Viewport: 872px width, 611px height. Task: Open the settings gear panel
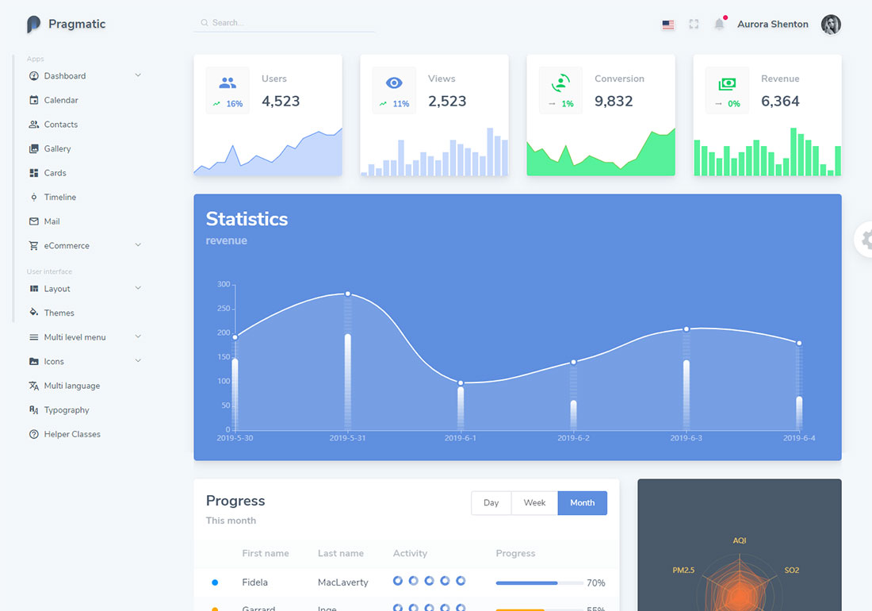click(866, 240)
